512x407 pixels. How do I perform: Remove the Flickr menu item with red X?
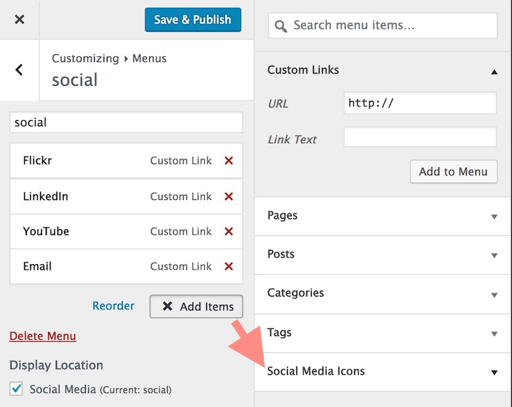[x=228, y=160]
